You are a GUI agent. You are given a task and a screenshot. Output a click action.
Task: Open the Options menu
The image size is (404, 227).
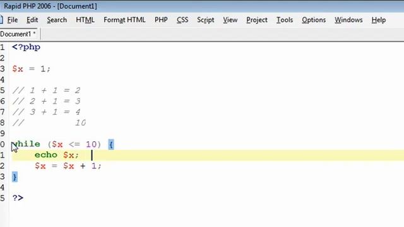click(x=314, y=20)
